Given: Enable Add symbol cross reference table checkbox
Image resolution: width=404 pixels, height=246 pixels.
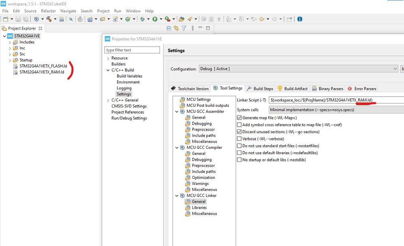Looking at the screenshot, I should pyautogui.click(x=239, y=125).
